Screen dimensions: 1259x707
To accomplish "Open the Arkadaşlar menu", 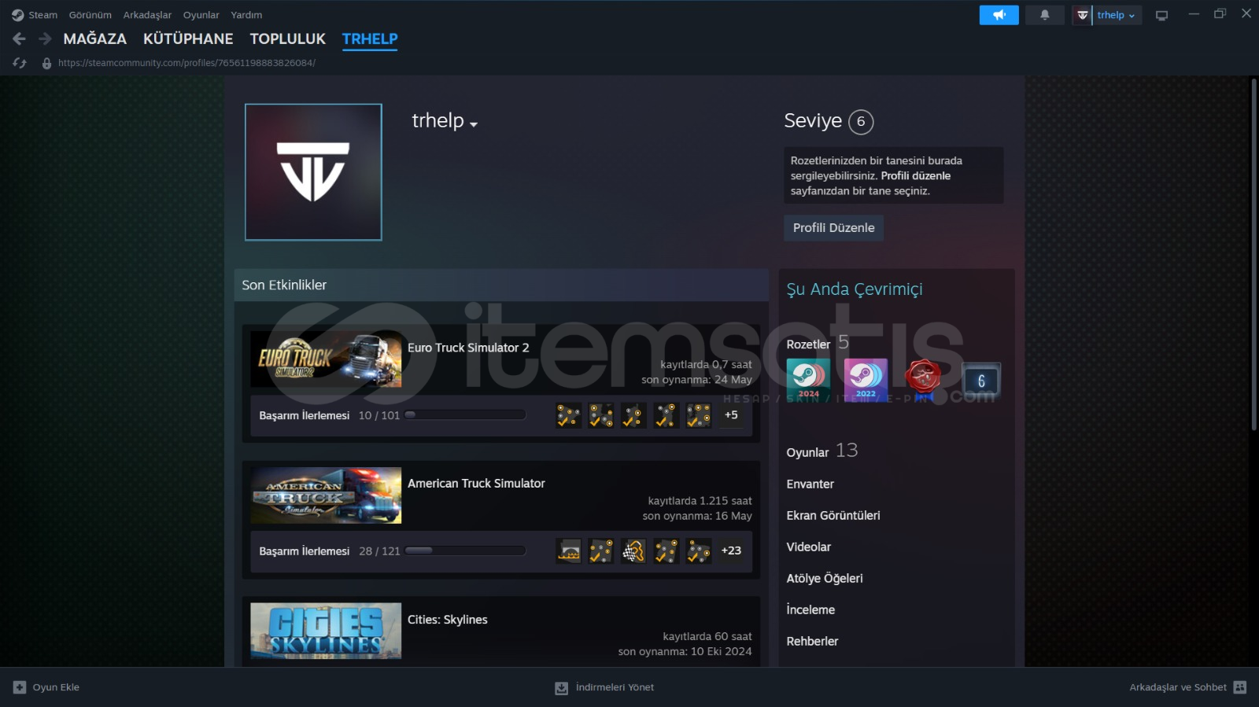I will click(x=147, y=15).
